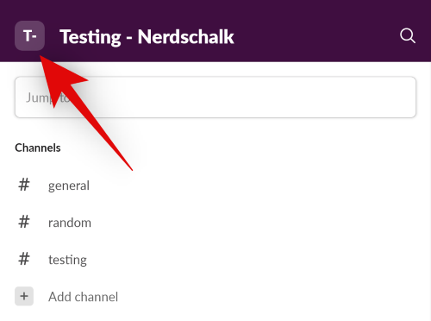Open the Testing - Nerdschalk workspace title menu
This screenshot has height=321, width=431.
tap(147, 37)
